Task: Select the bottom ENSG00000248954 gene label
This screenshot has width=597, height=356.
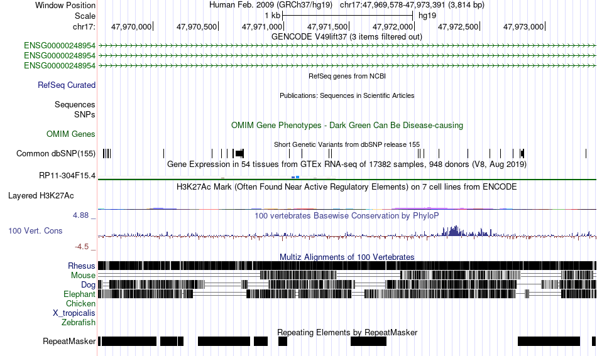Action: pyautogui.click(x=60, y=66)
